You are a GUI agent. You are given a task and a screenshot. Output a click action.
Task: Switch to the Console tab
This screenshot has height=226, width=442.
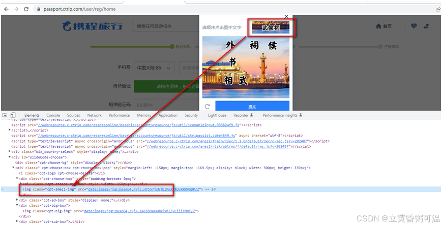53,115
